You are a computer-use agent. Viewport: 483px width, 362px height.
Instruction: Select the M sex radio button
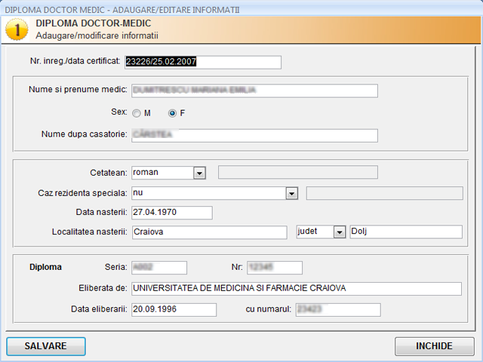tap(137, 113)
